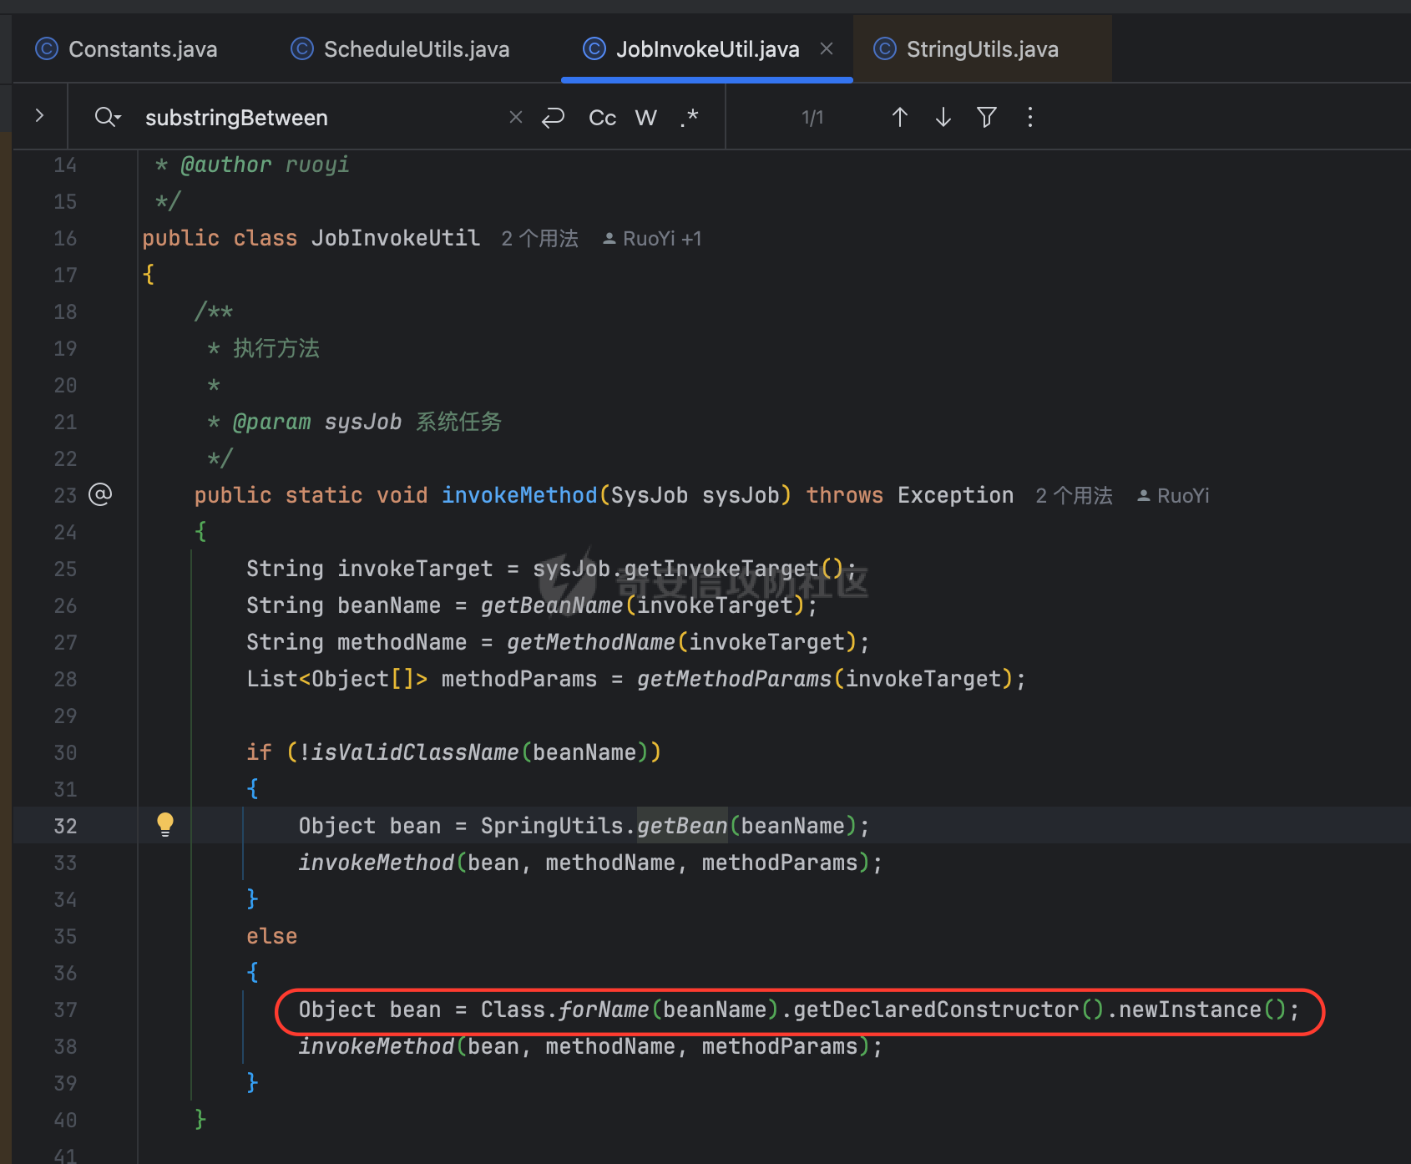Go to previous search occurrence arrow

click(899, 118)
